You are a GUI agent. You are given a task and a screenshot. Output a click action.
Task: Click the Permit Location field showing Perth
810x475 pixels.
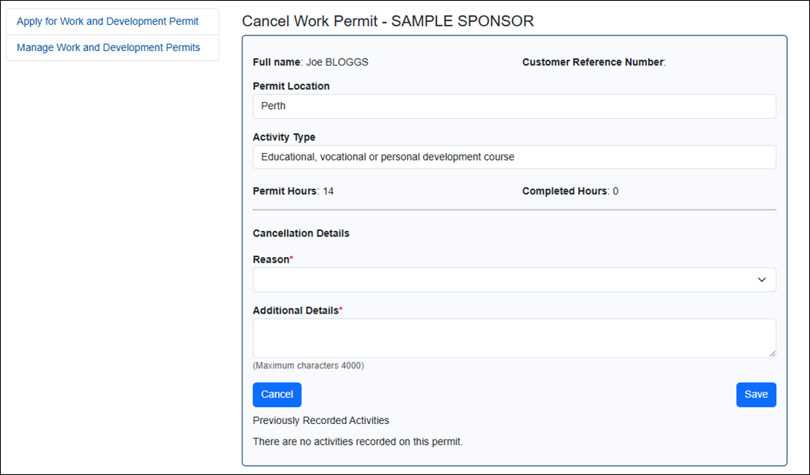click(x=513, y=107)
